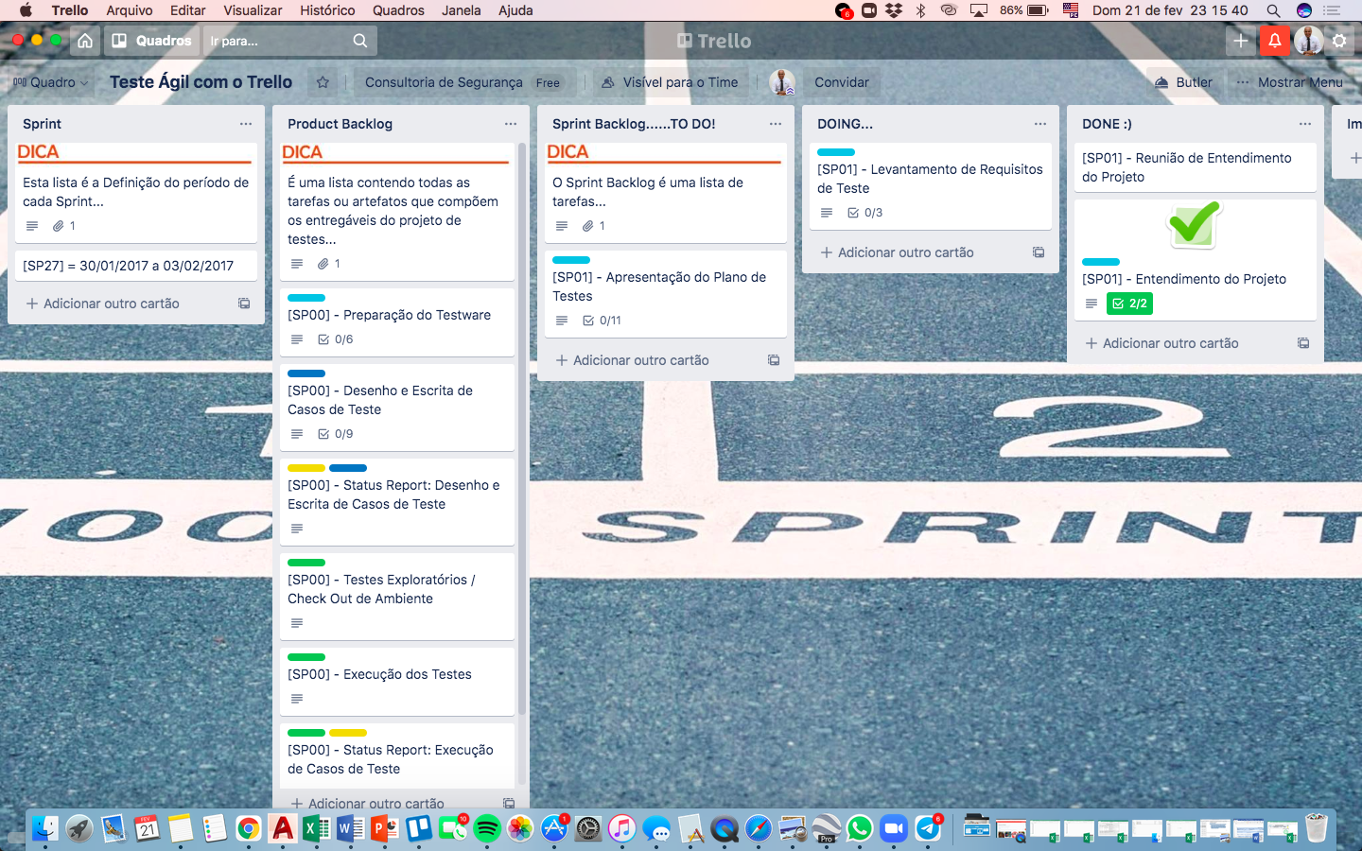The image size is (1362, 851).
Task: Click the plus create button in header
Action: coord(1240,41)
